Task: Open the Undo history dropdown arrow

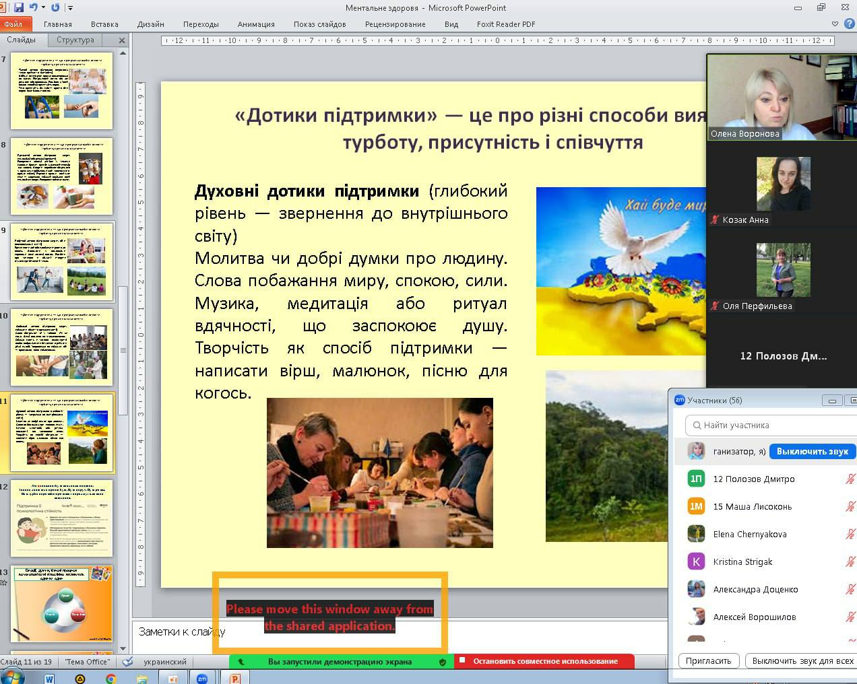Action: pos(43,7)
